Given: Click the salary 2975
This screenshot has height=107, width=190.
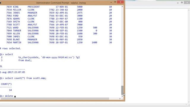Looking at the screenshot, I should [80, 13].
